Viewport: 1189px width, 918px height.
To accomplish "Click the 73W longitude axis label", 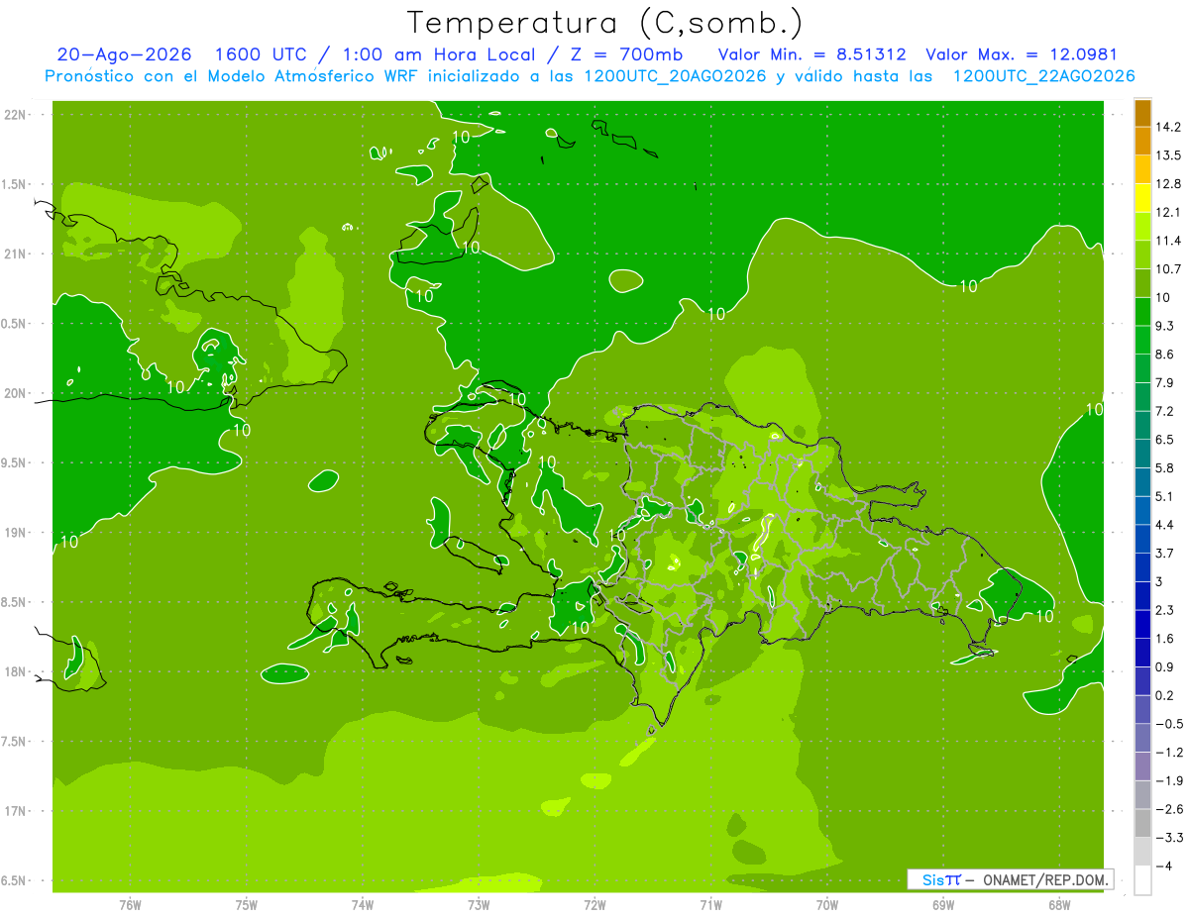I will coord(479,904).
